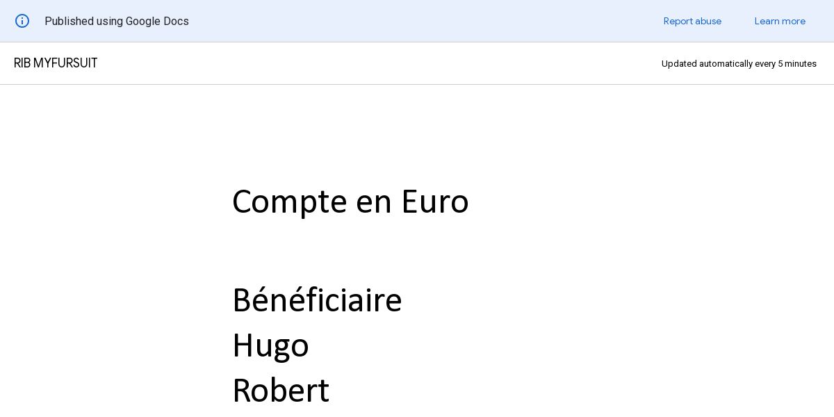Viewport: 834px width, 417px height.
Task: Click the word RIB in the title
Action: pos(22,63)
